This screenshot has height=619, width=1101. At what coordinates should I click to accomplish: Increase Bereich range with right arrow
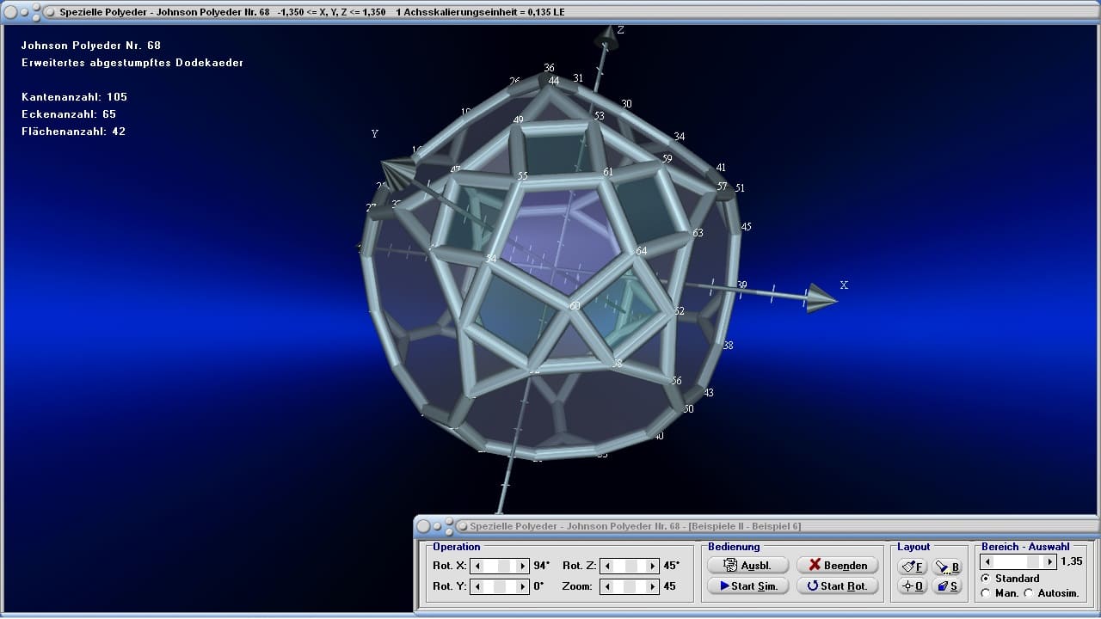(1049, 561)
